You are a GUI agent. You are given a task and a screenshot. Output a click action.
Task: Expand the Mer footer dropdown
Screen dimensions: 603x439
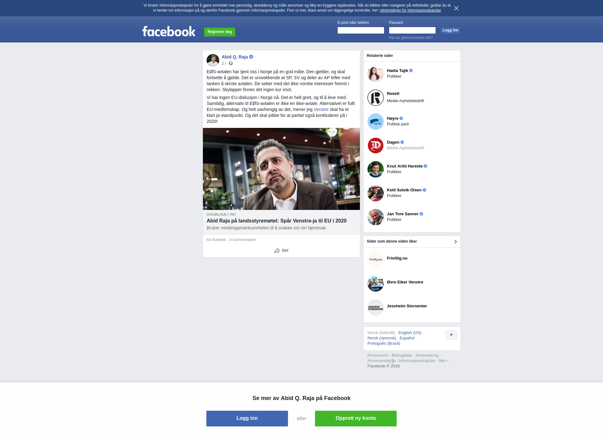[x=443, y=361]
